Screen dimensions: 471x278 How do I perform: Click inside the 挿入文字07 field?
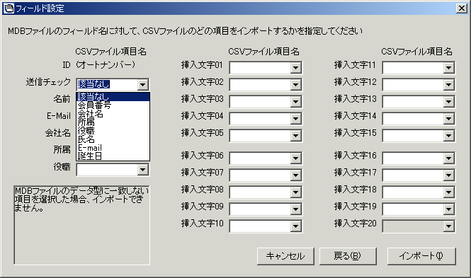click(260, 175)
